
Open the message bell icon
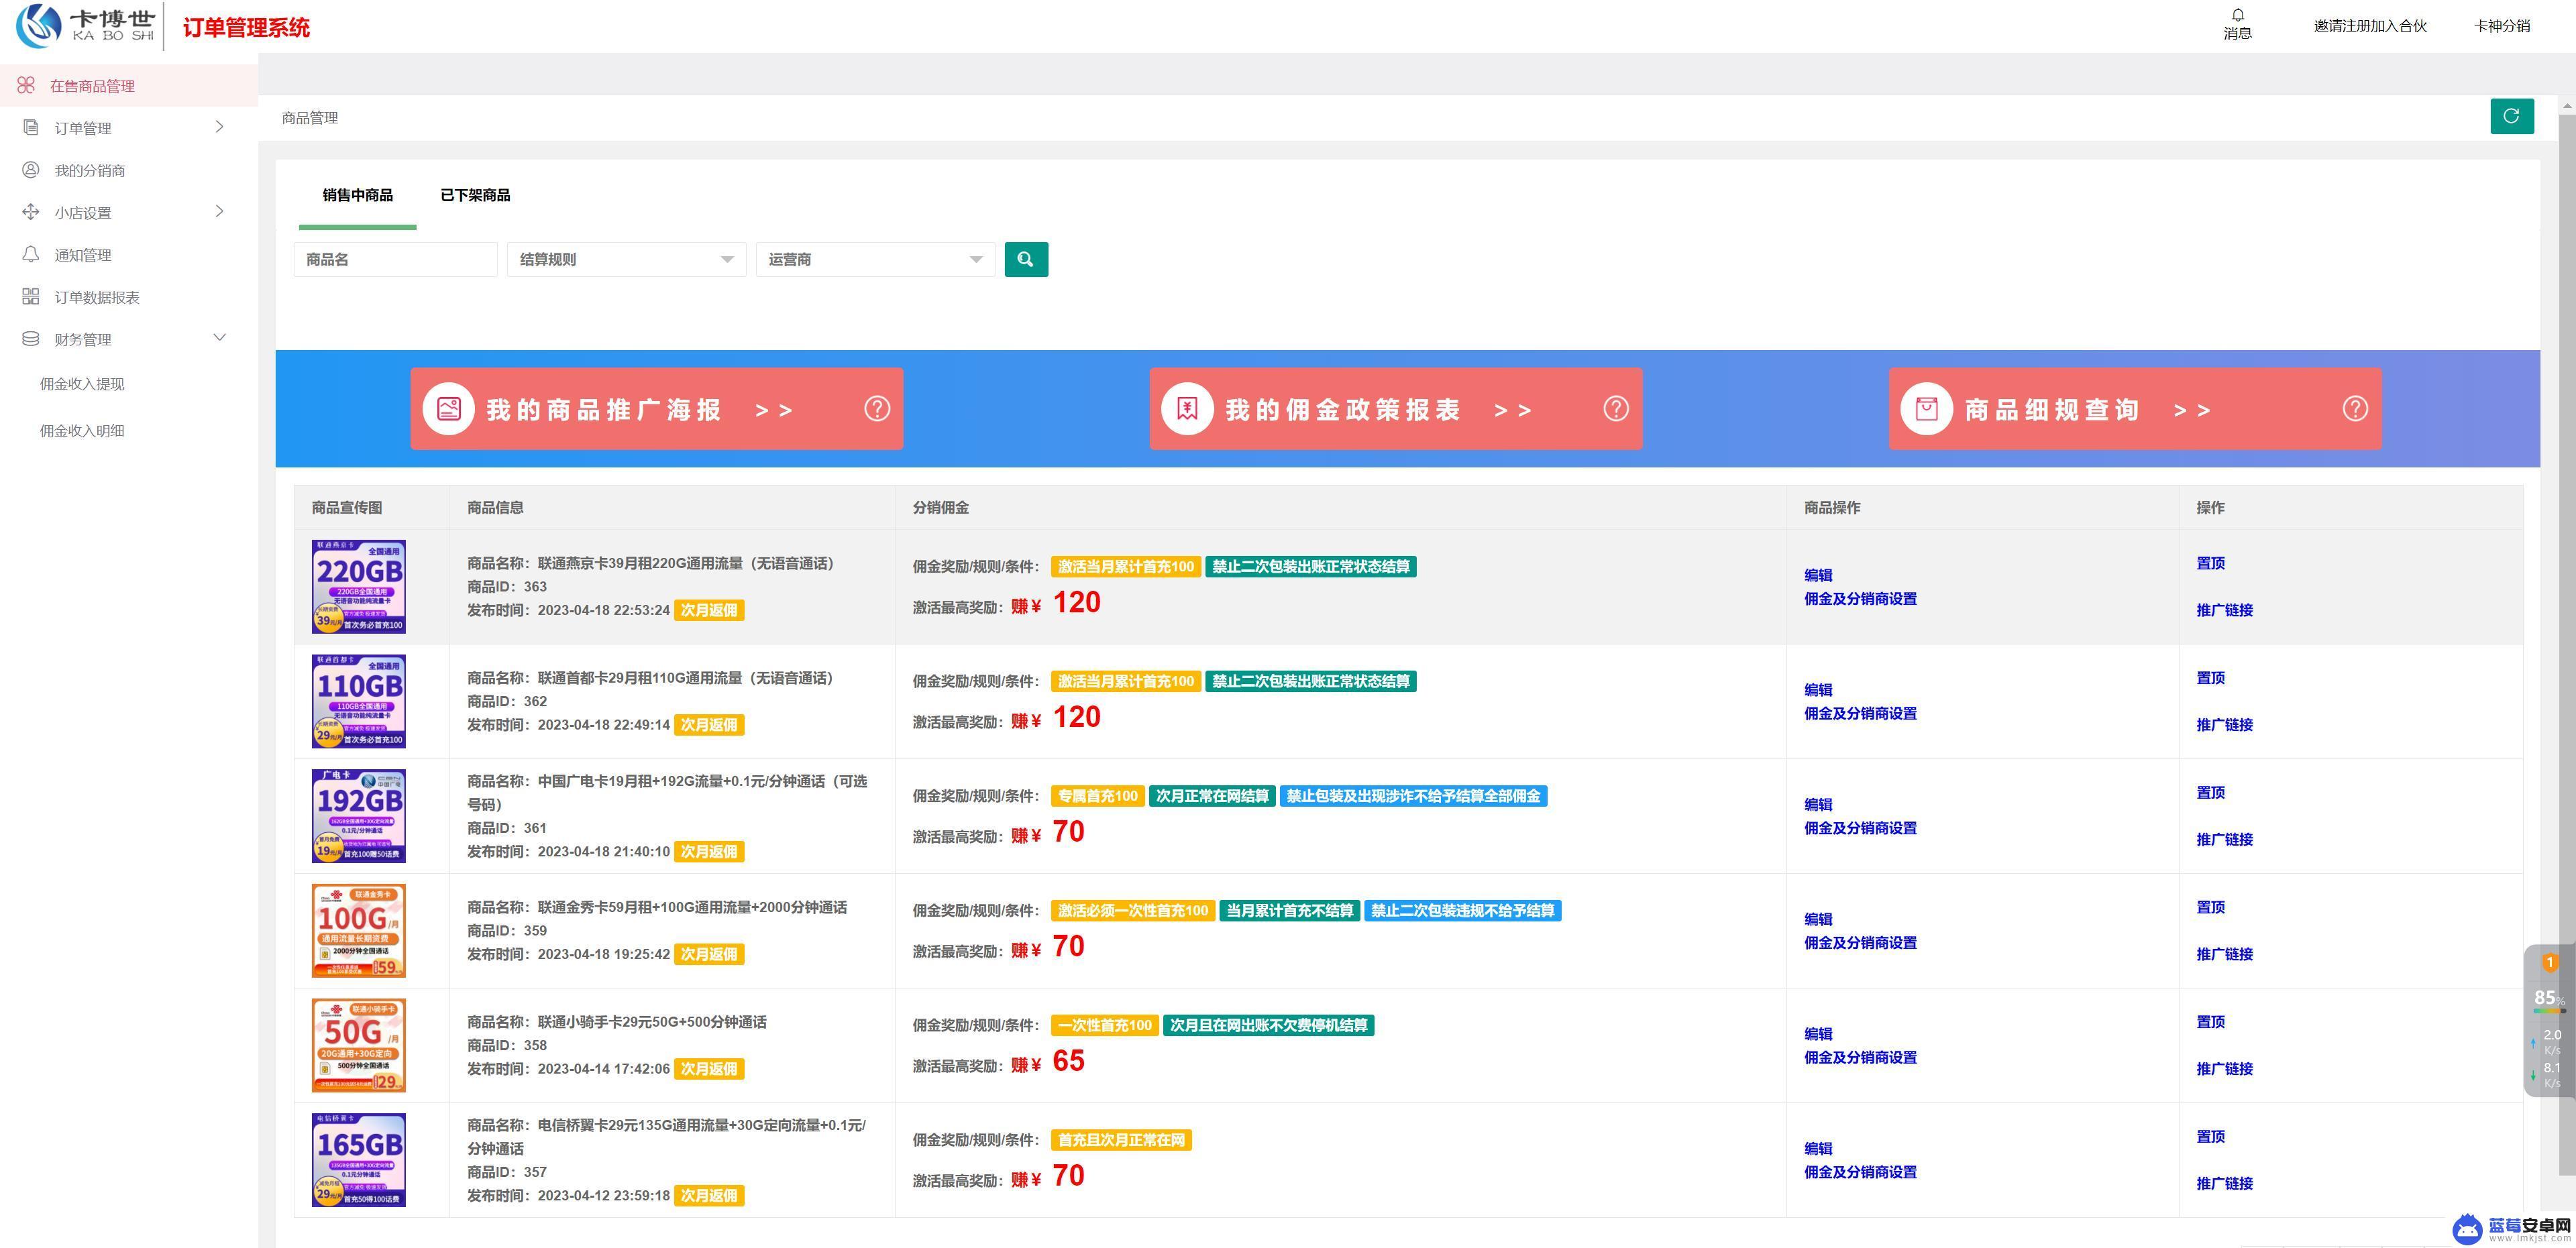[2237, 15]
